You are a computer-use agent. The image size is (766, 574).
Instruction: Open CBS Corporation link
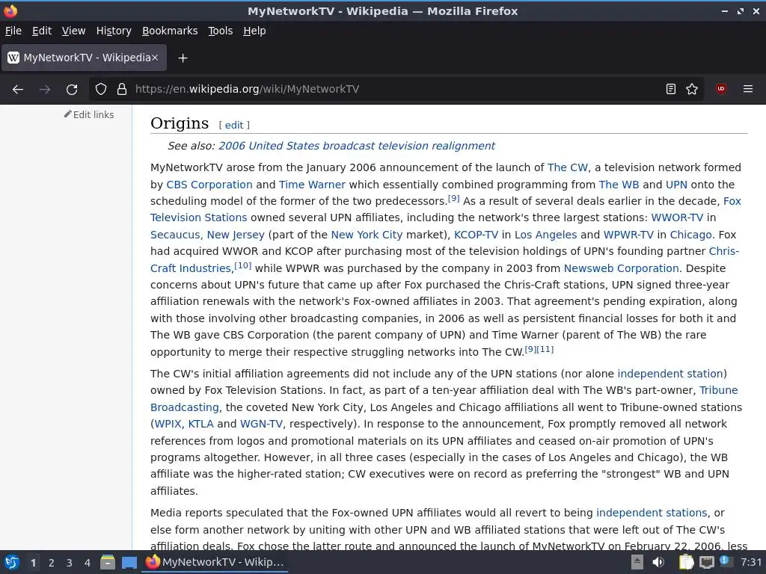click(x=209, y=185)
